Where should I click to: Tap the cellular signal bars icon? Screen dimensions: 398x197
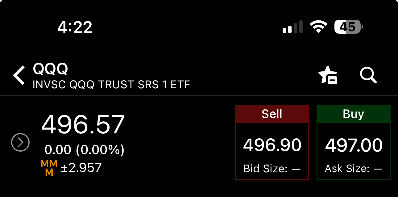(292, 27)
